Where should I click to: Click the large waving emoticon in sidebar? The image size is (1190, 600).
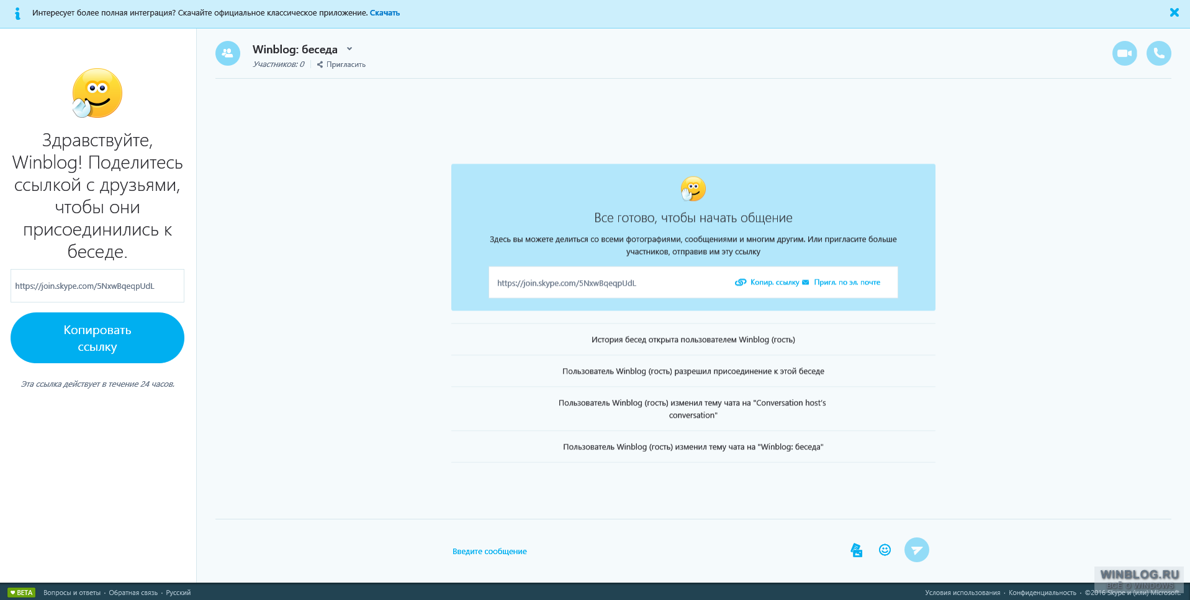point(97,93)
